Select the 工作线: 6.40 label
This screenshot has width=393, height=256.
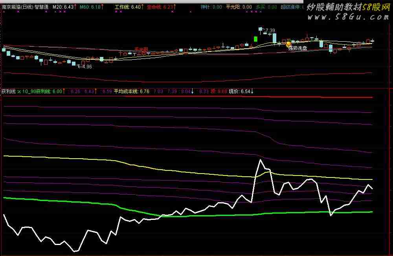[128, 7]
